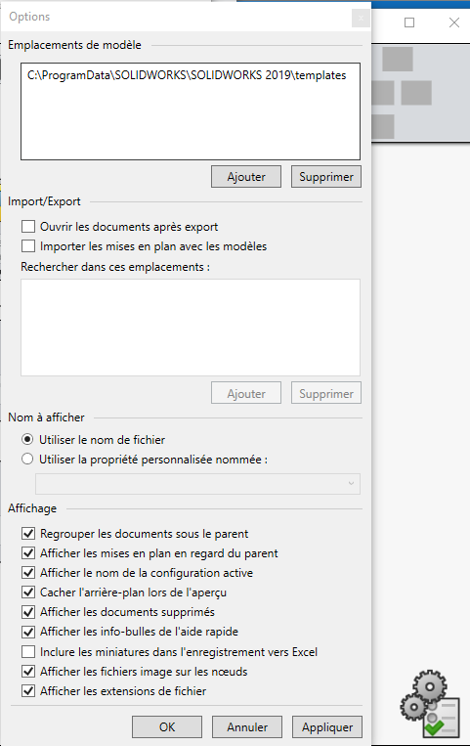Enable Inclure les miniatures dans l'enregistrement vers Excel
This screenshot has width=470, height=746.
click(28, 651)
